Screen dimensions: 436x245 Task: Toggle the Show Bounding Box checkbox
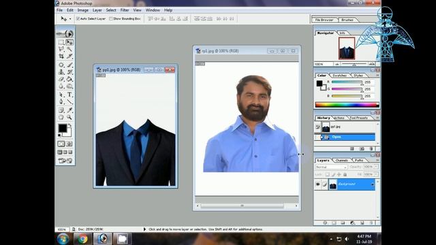(x=111, y=18)
